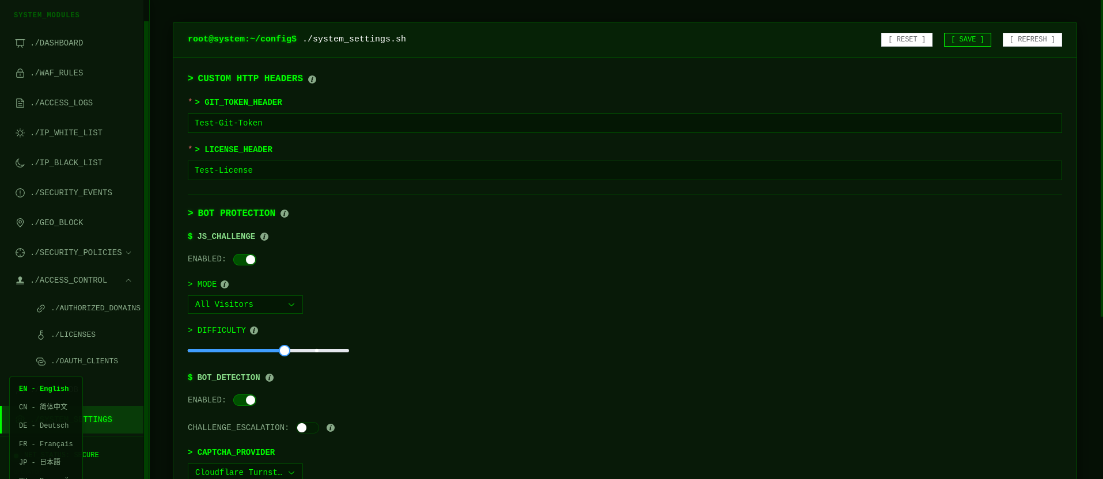
Task: Click the link icon for ./AUTHORIZED_DOMAINS
Action: pos(40,308)
